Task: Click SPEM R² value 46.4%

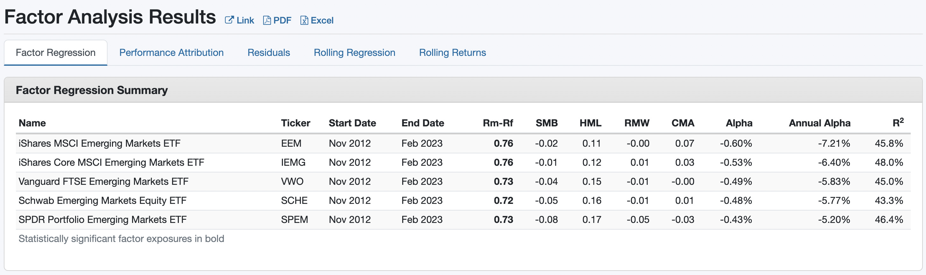Action: (x=889, y=219)
